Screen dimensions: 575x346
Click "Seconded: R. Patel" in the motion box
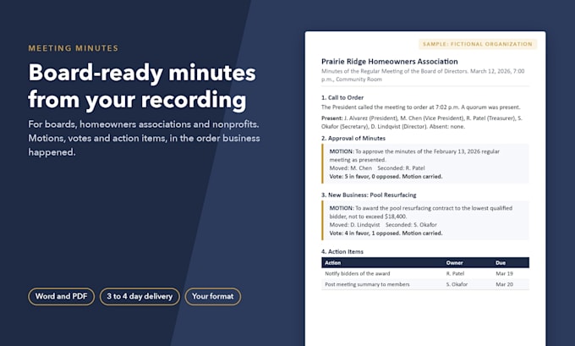point(401,168)
